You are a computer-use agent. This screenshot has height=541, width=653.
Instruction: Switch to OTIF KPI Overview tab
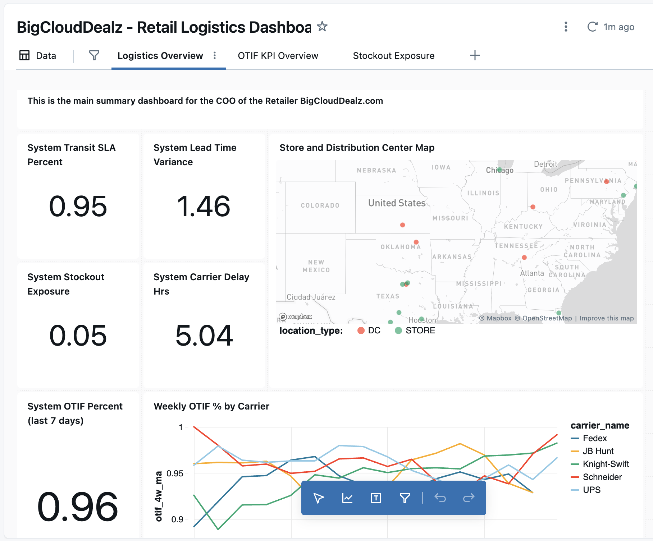(278, 56)
